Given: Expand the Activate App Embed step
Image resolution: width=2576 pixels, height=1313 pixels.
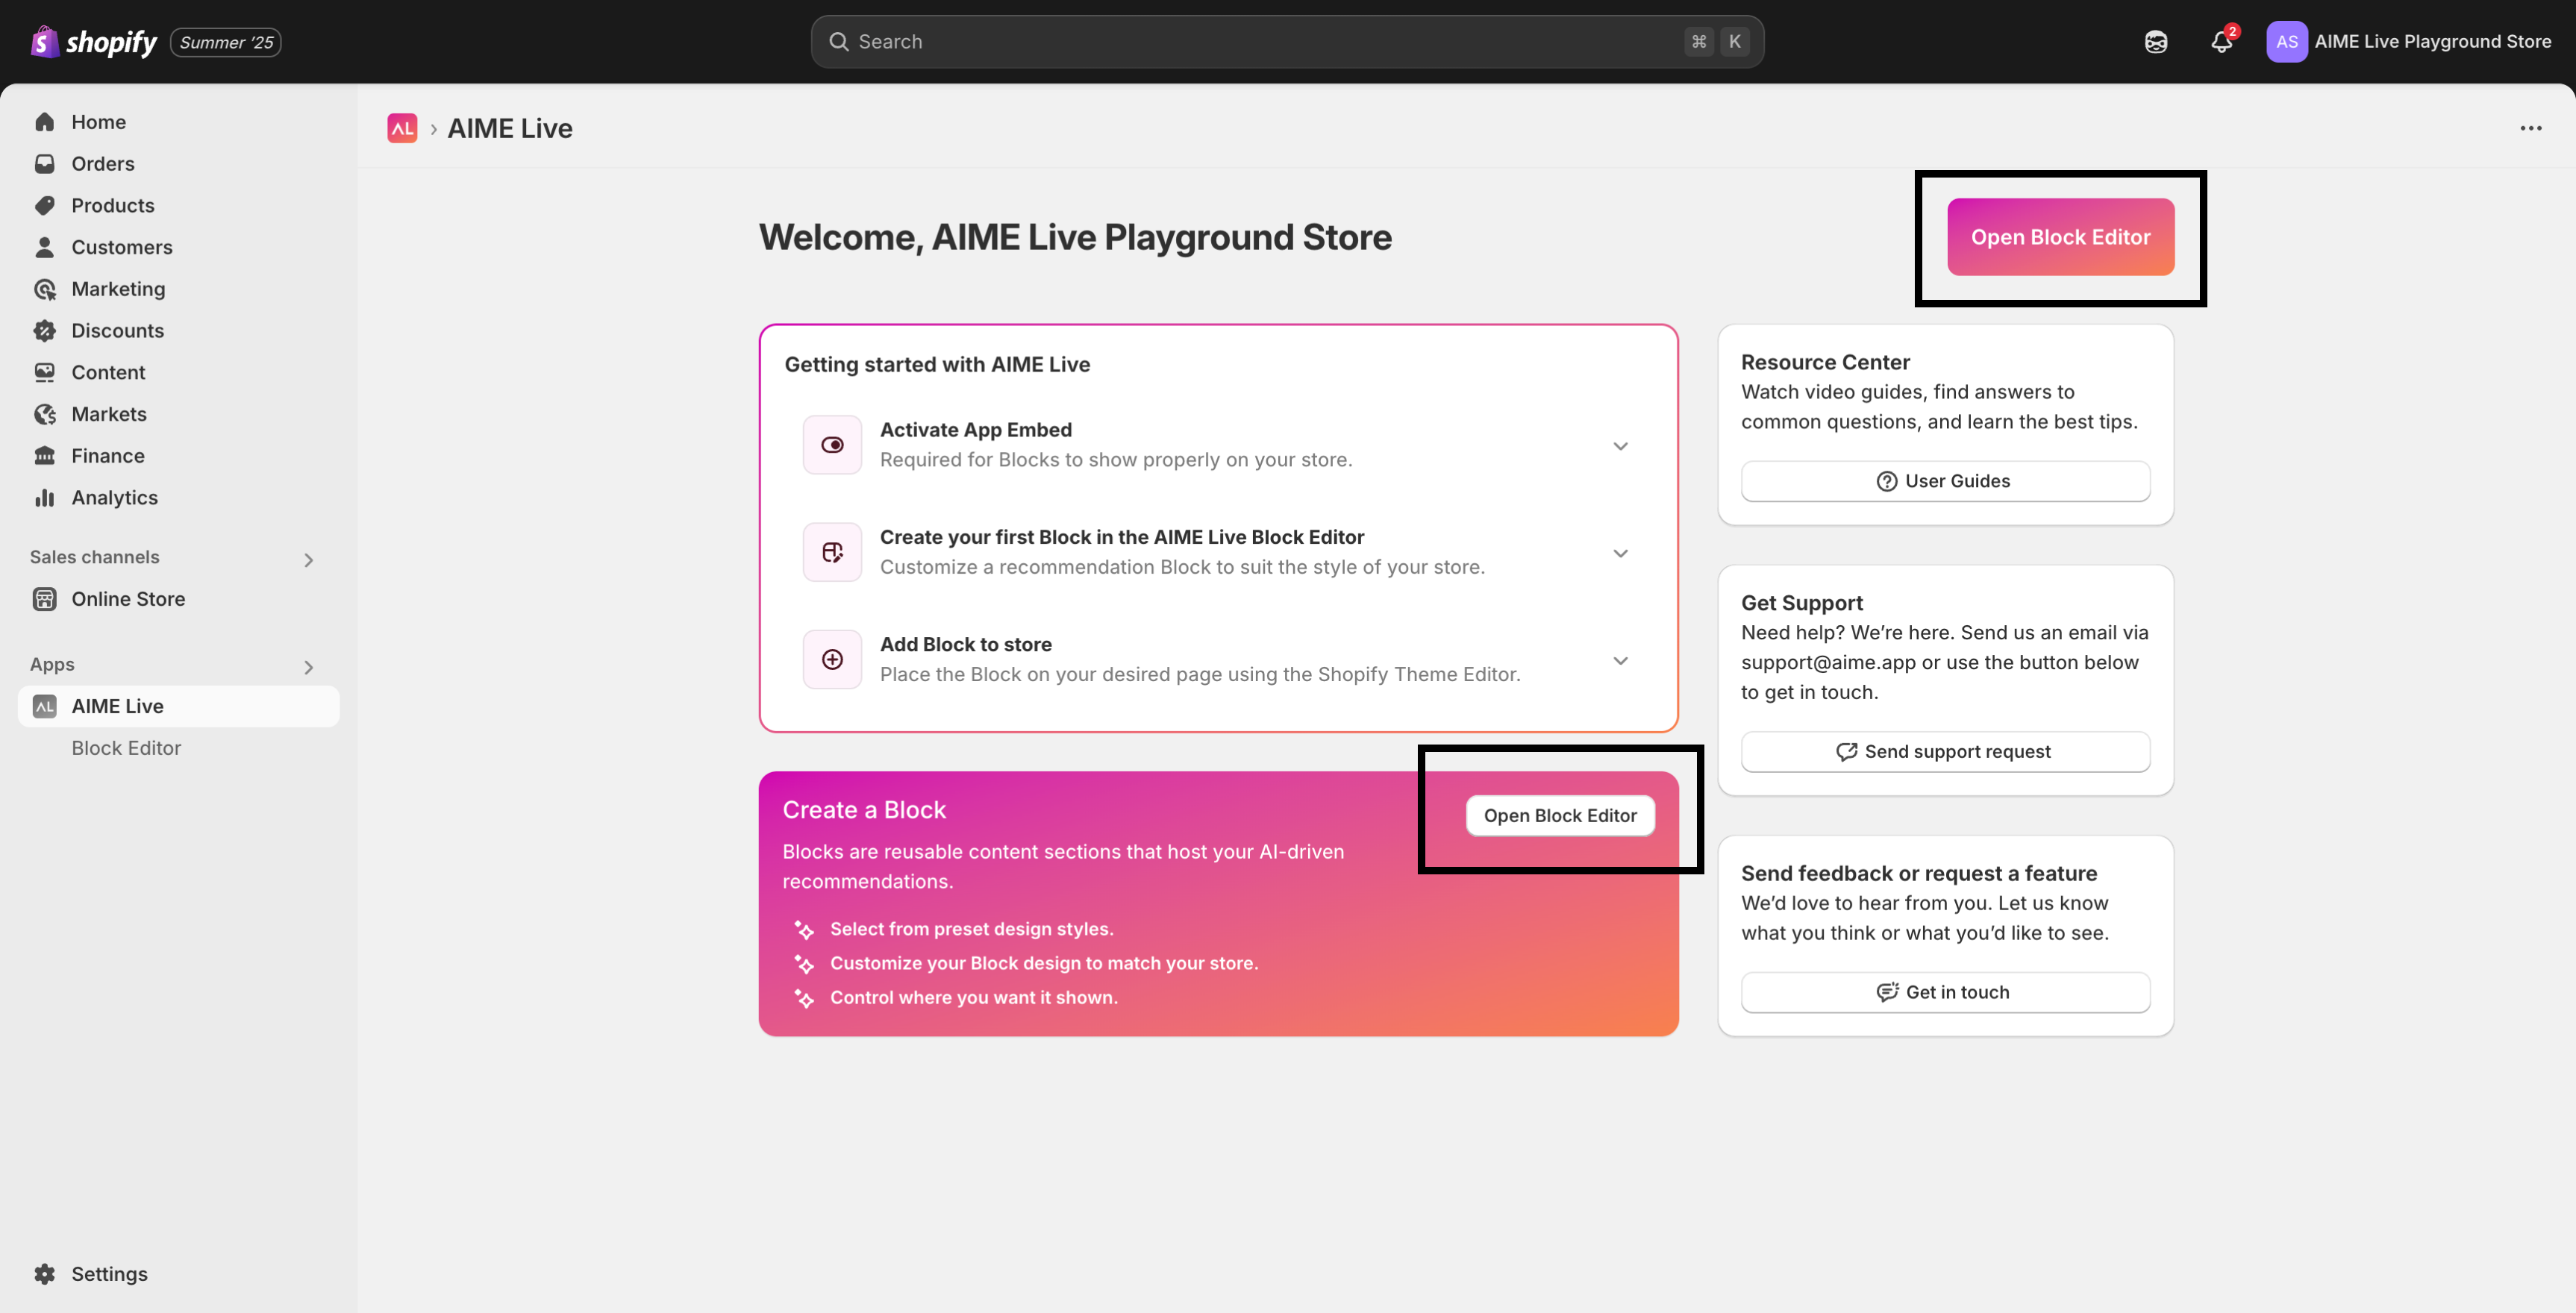Looking at the screenshot, I should tap(1620, 446).
